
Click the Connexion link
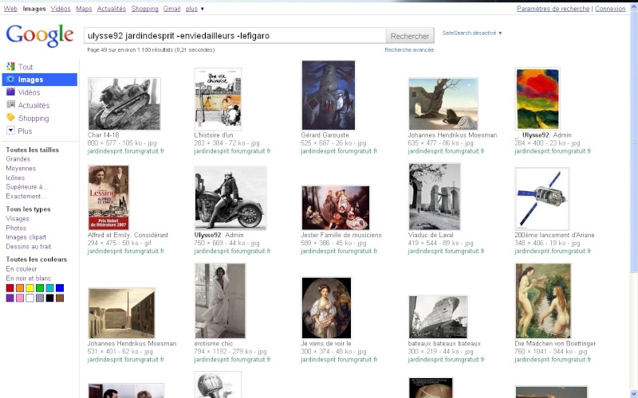click(610, 9)
